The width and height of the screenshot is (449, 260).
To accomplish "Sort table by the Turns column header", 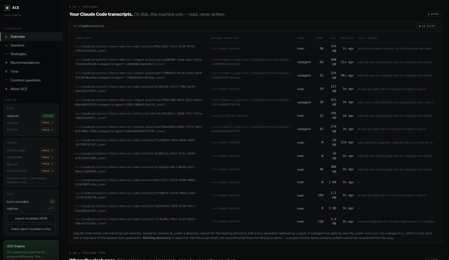I will click(319, 38).
